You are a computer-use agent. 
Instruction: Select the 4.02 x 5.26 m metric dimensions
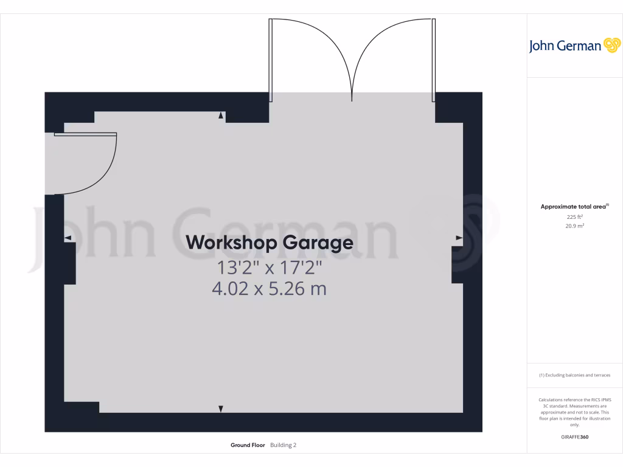click(269, 289)
